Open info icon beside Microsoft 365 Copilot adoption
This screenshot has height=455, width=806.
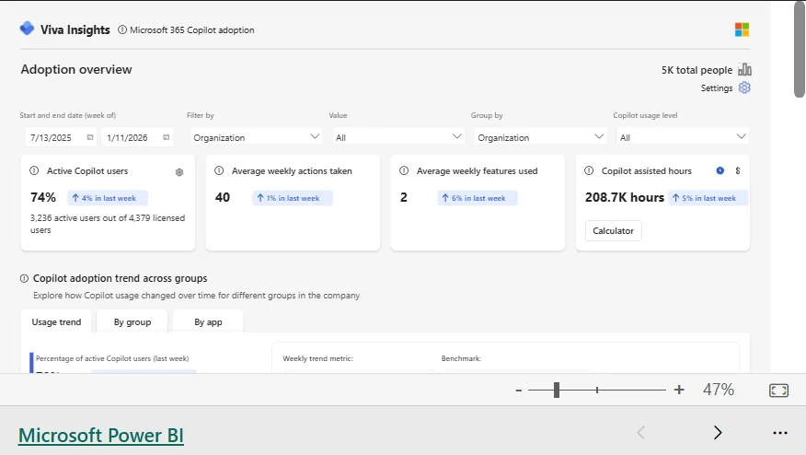click(x=121, y=29)
